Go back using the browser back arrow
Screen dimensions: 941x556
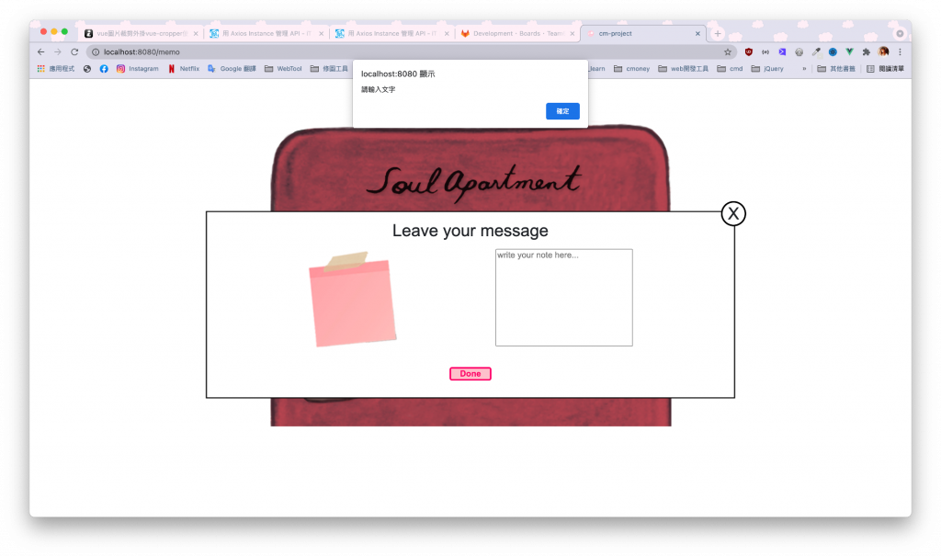40,51
